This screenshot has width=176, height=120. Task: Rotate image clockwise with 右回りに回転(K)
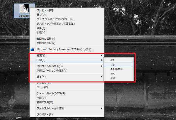[46, 38]
